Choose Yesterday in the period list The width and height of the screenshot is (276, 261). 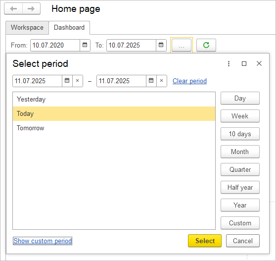114,99
